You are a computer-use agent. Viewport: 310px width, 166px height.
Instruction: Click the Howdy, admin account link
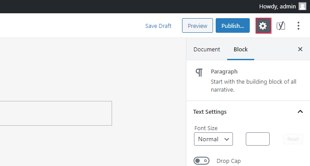[277, 6]
